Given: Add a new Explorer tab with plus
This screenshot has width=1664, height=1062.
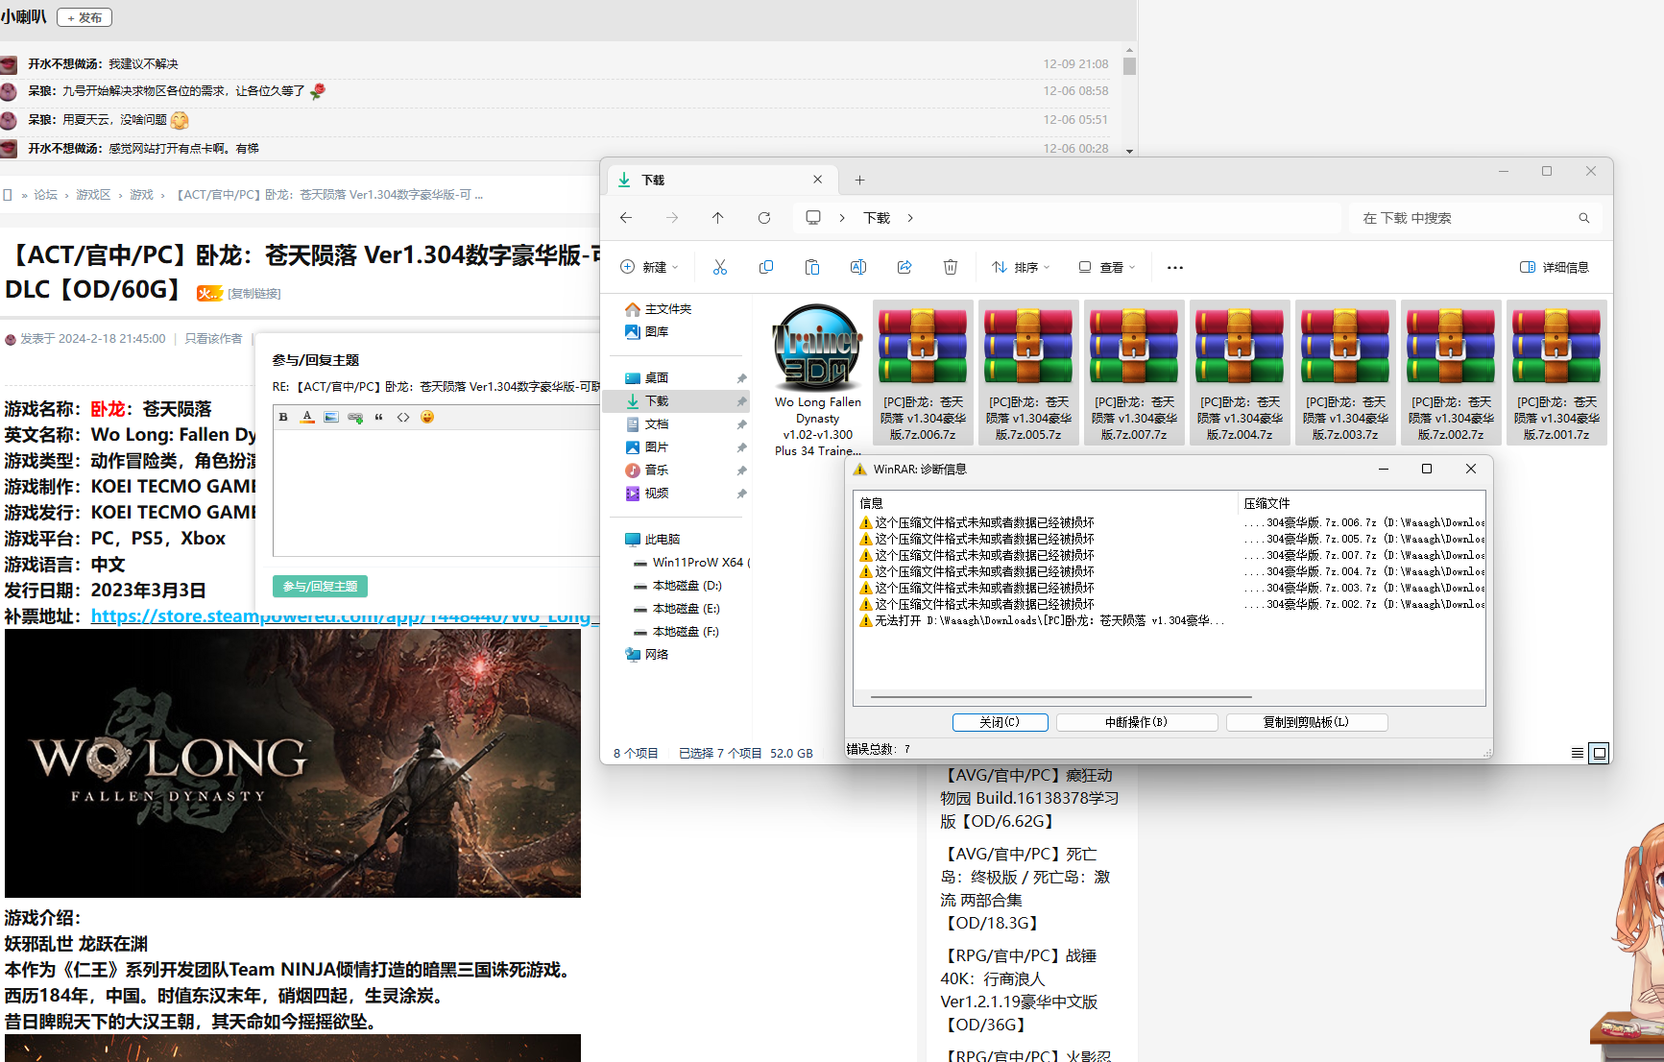Looking at the screenshot, I should point(860,180).
